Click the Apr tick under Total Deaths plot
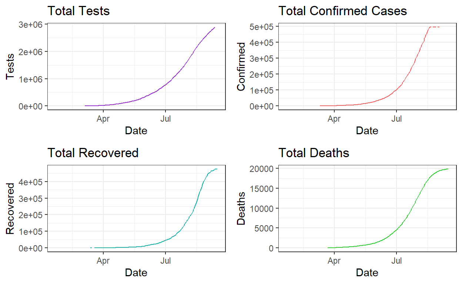Screen dimensions: 462x284 (x=334, y=261)
